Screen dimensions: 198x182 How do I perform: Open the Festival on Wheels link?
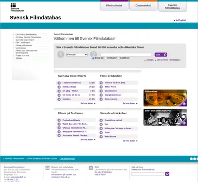71,120
